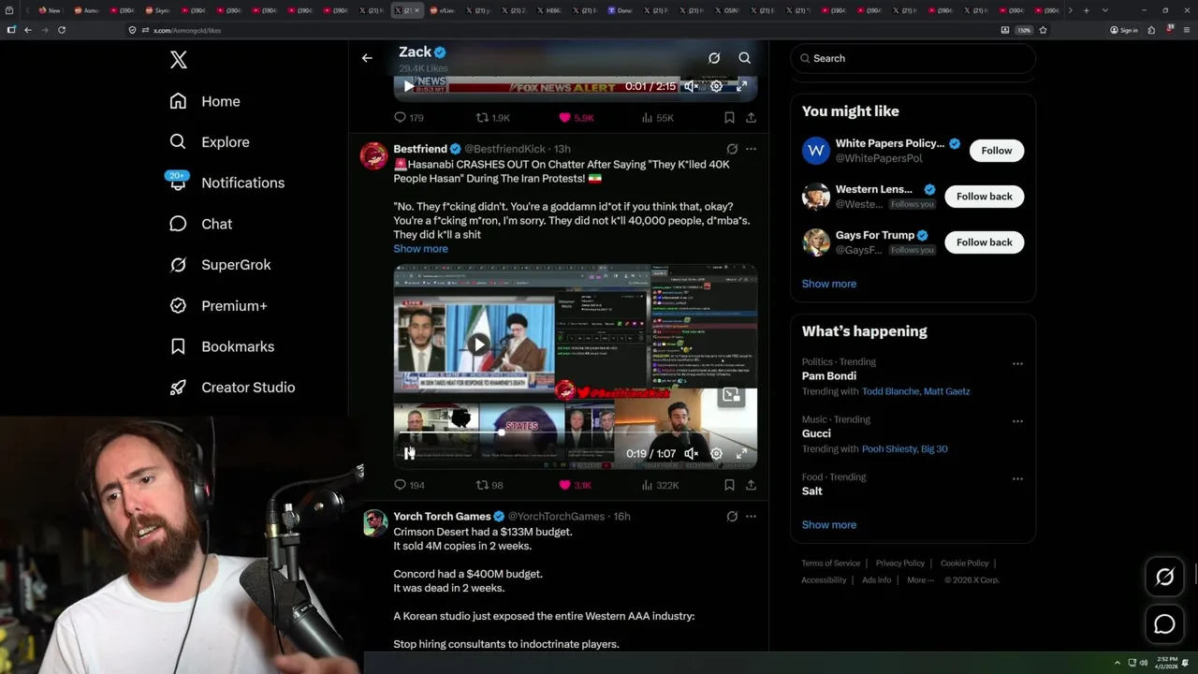Image resolution: width=1198 pixels, height=674 pixels.
Task: Click Grok icon on Bestfriend post
Action: pyautogui.click(x=732, y=149)
